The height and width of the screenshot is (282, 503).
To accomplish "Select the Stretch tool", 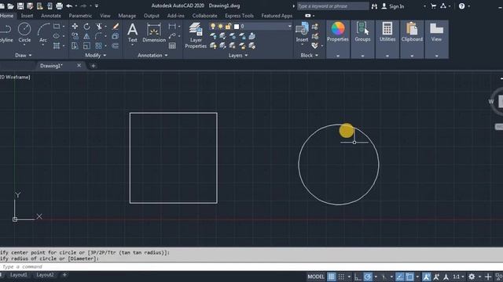I will point(75,45).
